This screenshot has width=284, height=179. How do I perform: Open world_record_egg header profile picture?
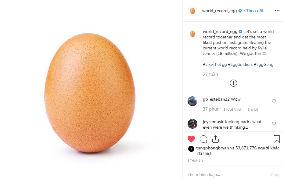coord(192,11)
